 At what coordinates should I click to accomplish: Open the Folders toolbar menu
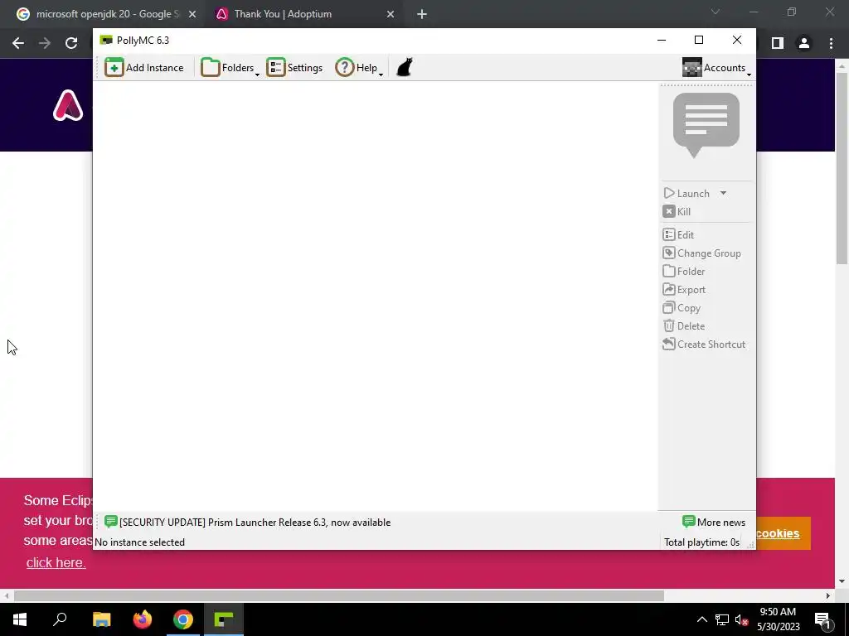[230, 68]
